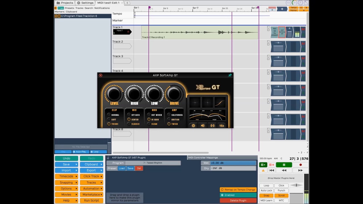Select the AXP SoftAmp GT plugin block

click(282, 32)
